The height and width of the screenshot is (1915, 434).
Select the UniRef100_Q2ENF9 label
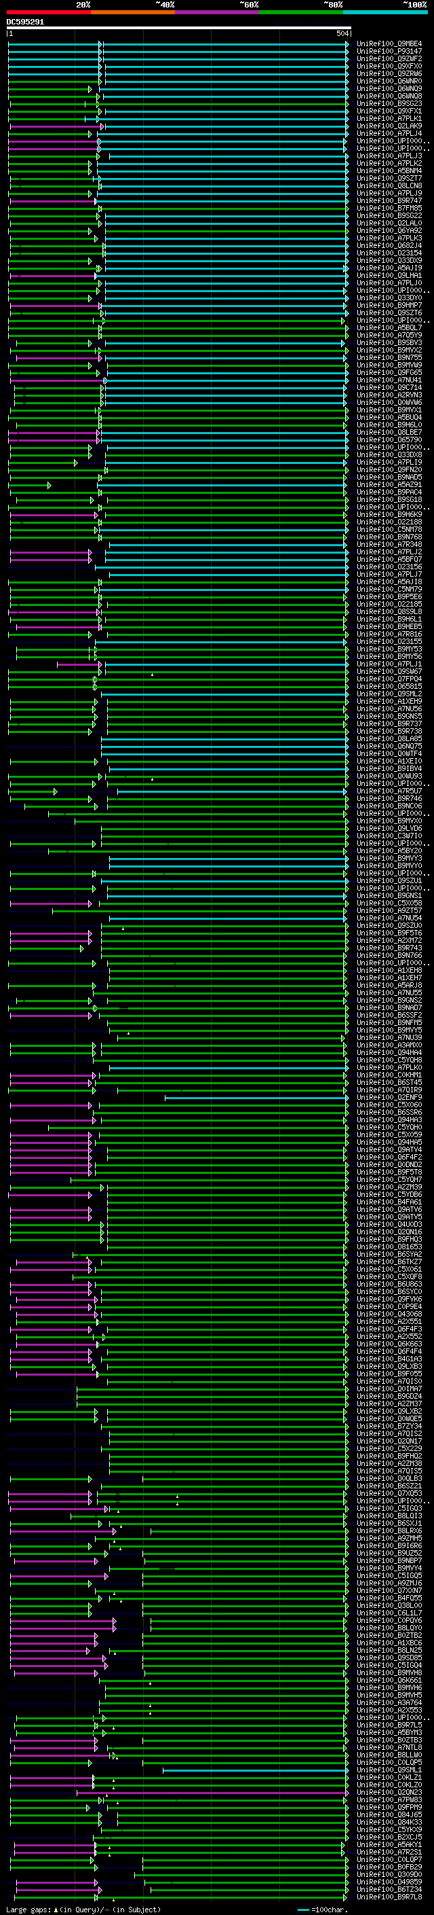[x=389, y=1097]
